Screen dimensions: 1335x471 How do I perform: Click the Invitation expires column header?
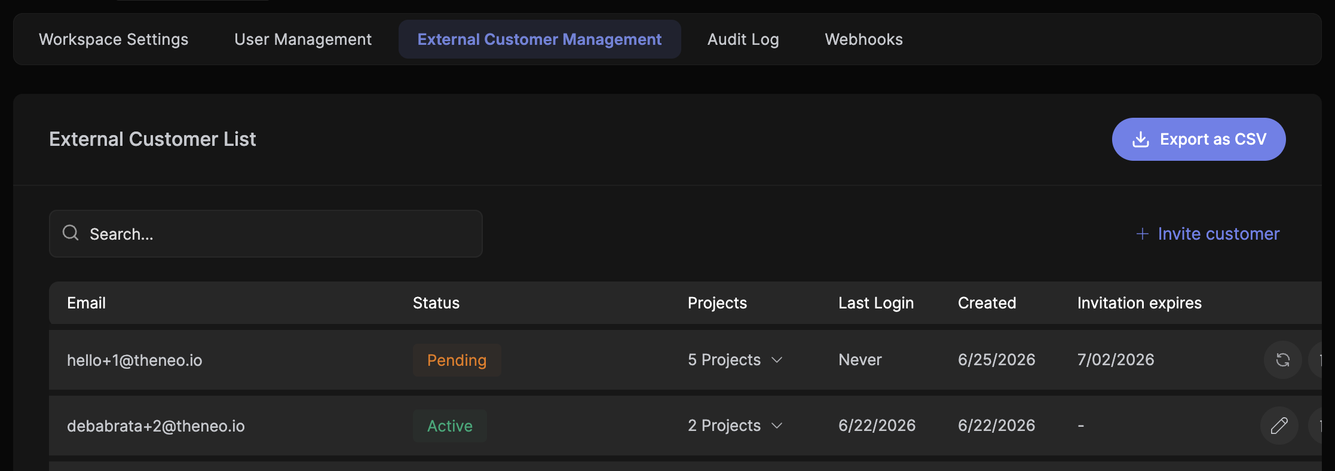click(1140, 303)
